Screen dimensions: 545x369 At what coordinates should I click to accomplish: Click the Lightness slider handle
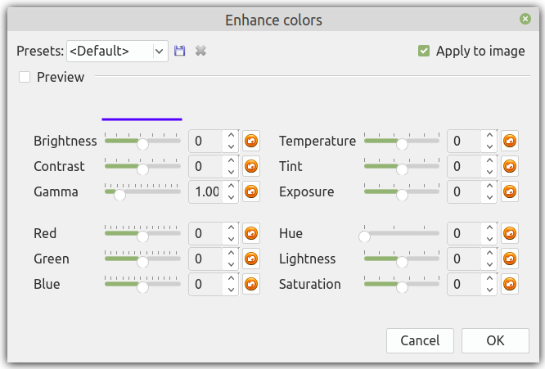(402, 259)
